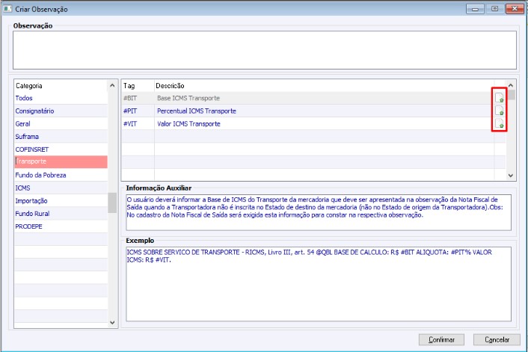Select the highlighted Transporte category
The height and width of the screenshot is (352, 528).
(x=61, y=161)
